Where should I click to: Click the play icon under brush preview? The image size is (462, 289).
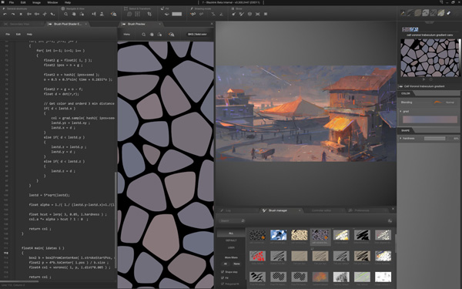click(x=423, y=79)
